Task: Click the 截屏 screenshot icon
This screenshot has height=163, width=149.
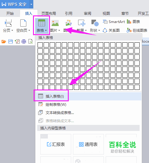Action: click(x=82, y=23)
